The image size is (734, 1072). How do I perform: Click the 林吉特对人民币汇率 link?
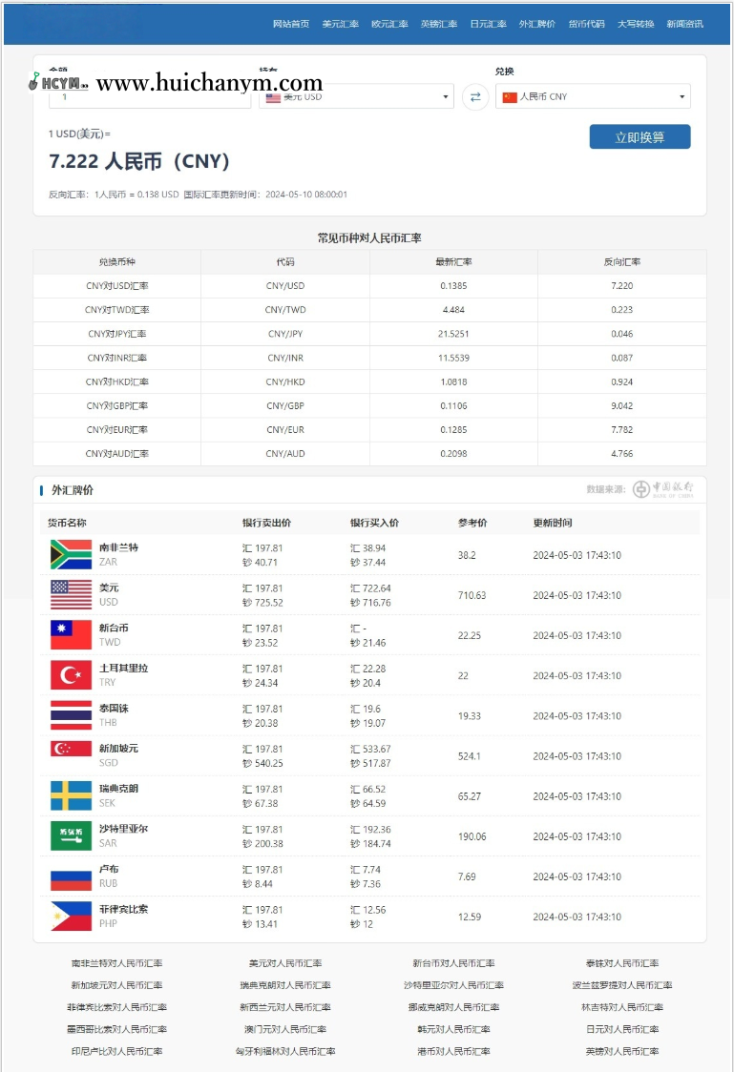tap(622, 1007)
